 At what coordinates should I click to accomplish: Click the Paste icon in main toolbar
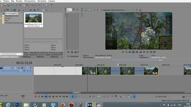(27, 5)
